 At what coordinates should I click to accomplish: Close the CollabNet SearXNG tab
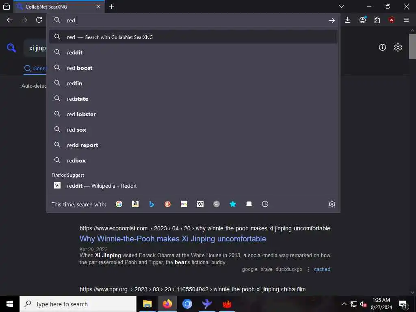[x=98, y=6]
